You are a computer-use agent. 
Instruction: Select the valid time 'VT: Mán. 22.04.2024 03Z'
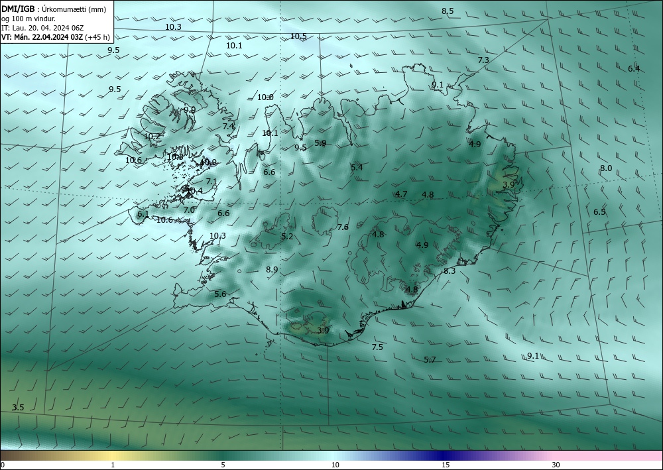pos(42,37)
